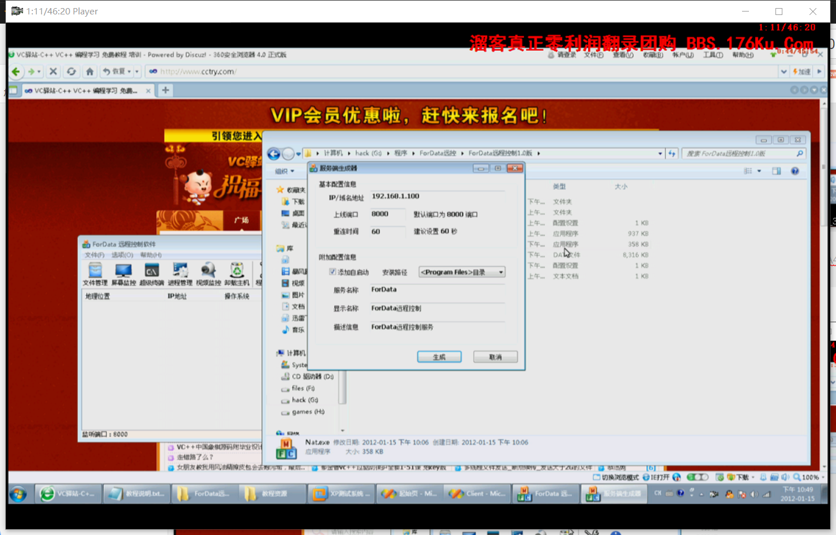Select CD 驱动器 (D:) in Explorer tree

click(307, 376)
